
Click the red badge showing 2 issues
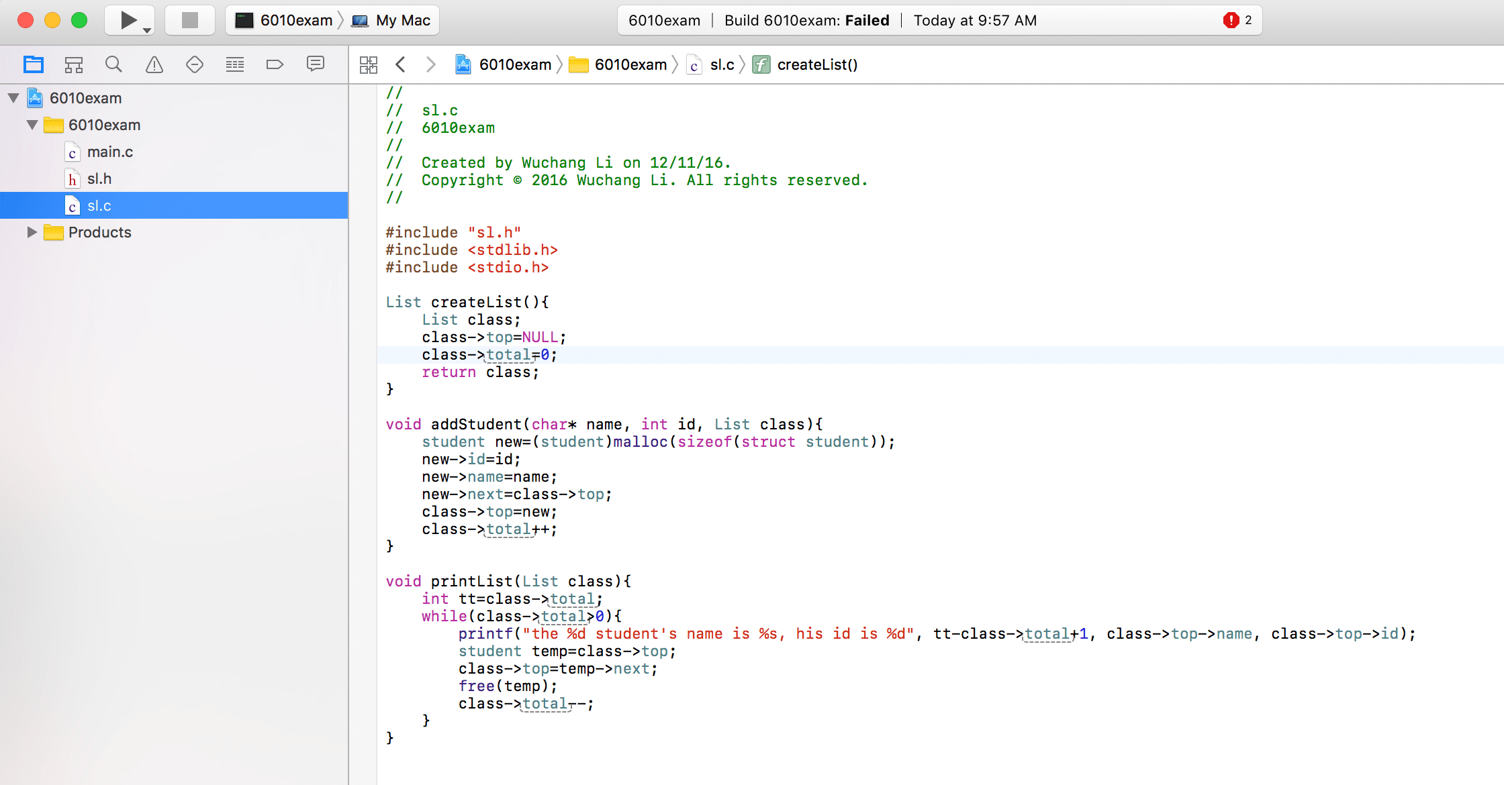pos(1235,19)
